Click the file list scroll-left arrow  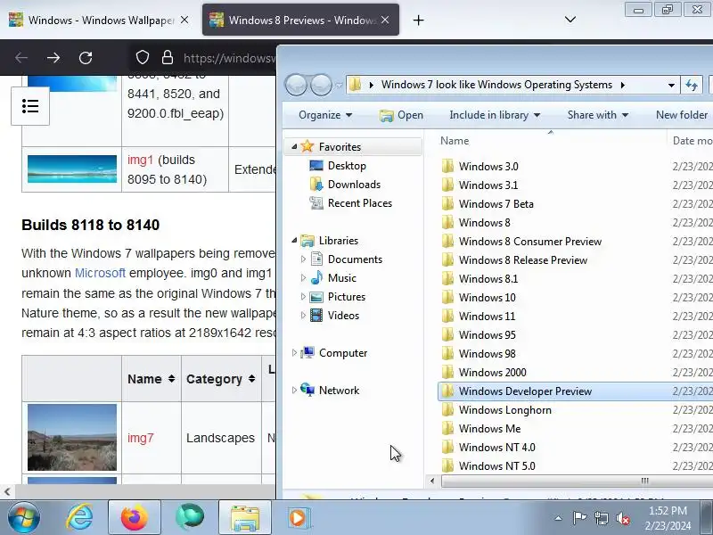pyautogui.click(x=432, y=481)
